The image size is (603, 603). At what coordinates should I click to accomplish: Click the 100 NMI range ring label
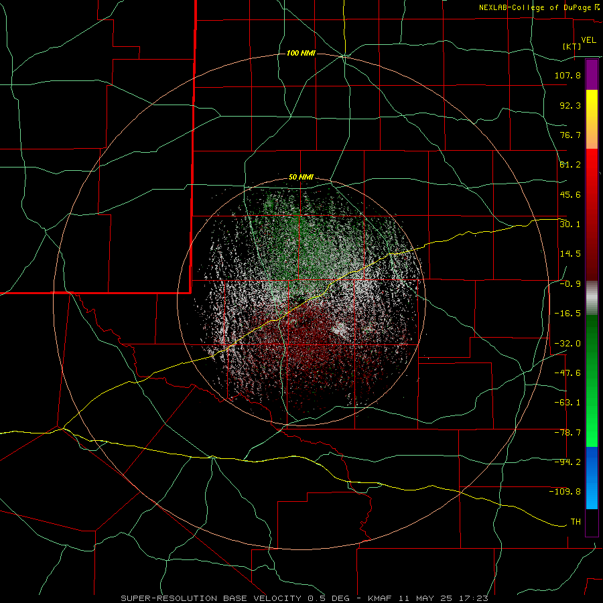(301, 53)
